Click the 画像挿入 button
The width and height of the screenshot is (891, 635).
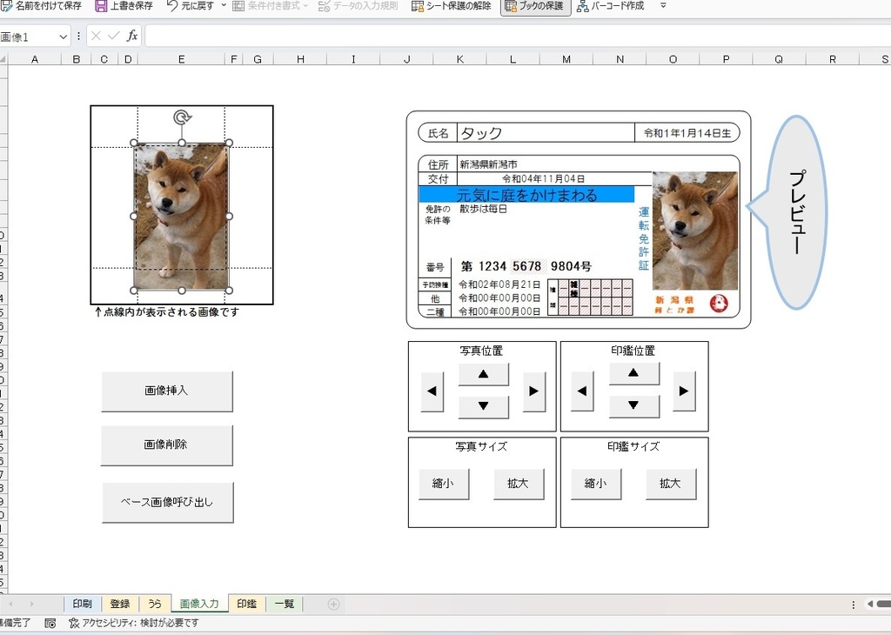click(167, 391)
